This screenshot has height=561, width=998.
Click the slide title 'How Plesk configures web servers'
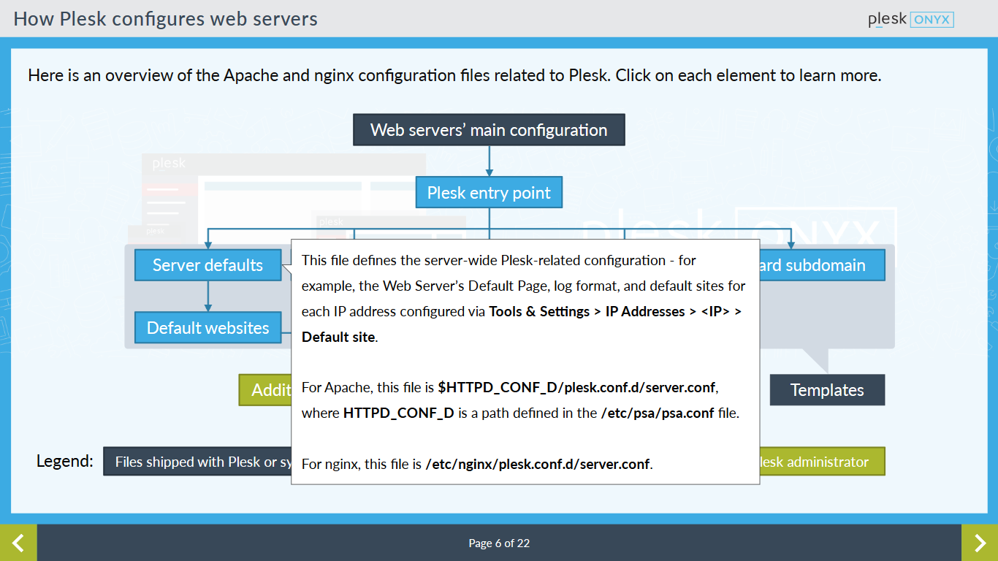(x=166, y=19)
